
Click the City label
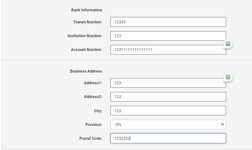click(x=98, y=111)
